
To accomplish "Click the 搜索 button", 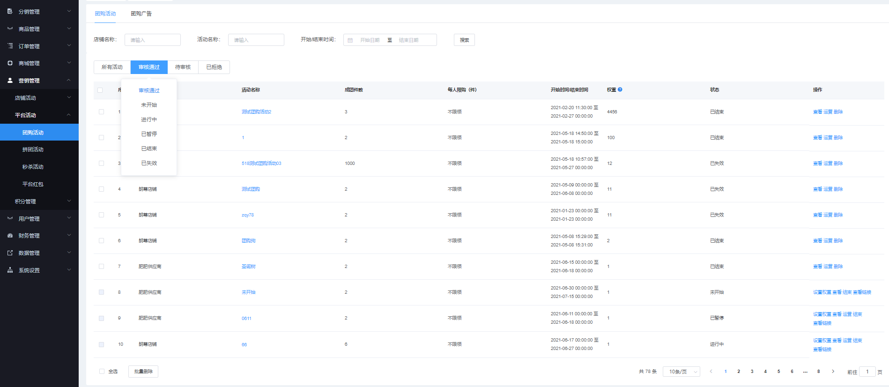I will [x=464, y=40].
